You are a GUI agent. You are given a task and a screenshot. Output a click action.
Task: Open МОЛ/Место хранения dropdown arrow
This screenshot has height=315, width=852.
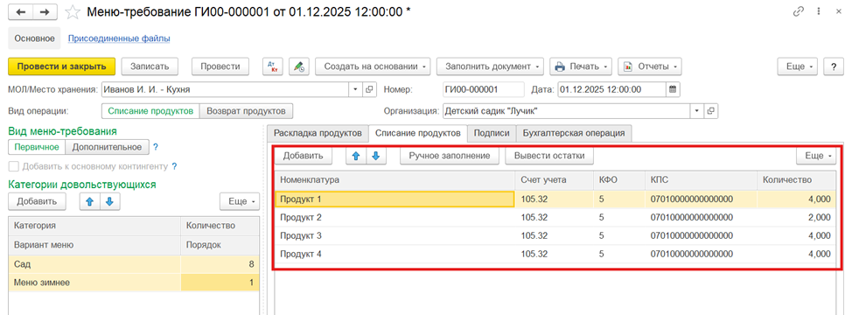(355, 89)
